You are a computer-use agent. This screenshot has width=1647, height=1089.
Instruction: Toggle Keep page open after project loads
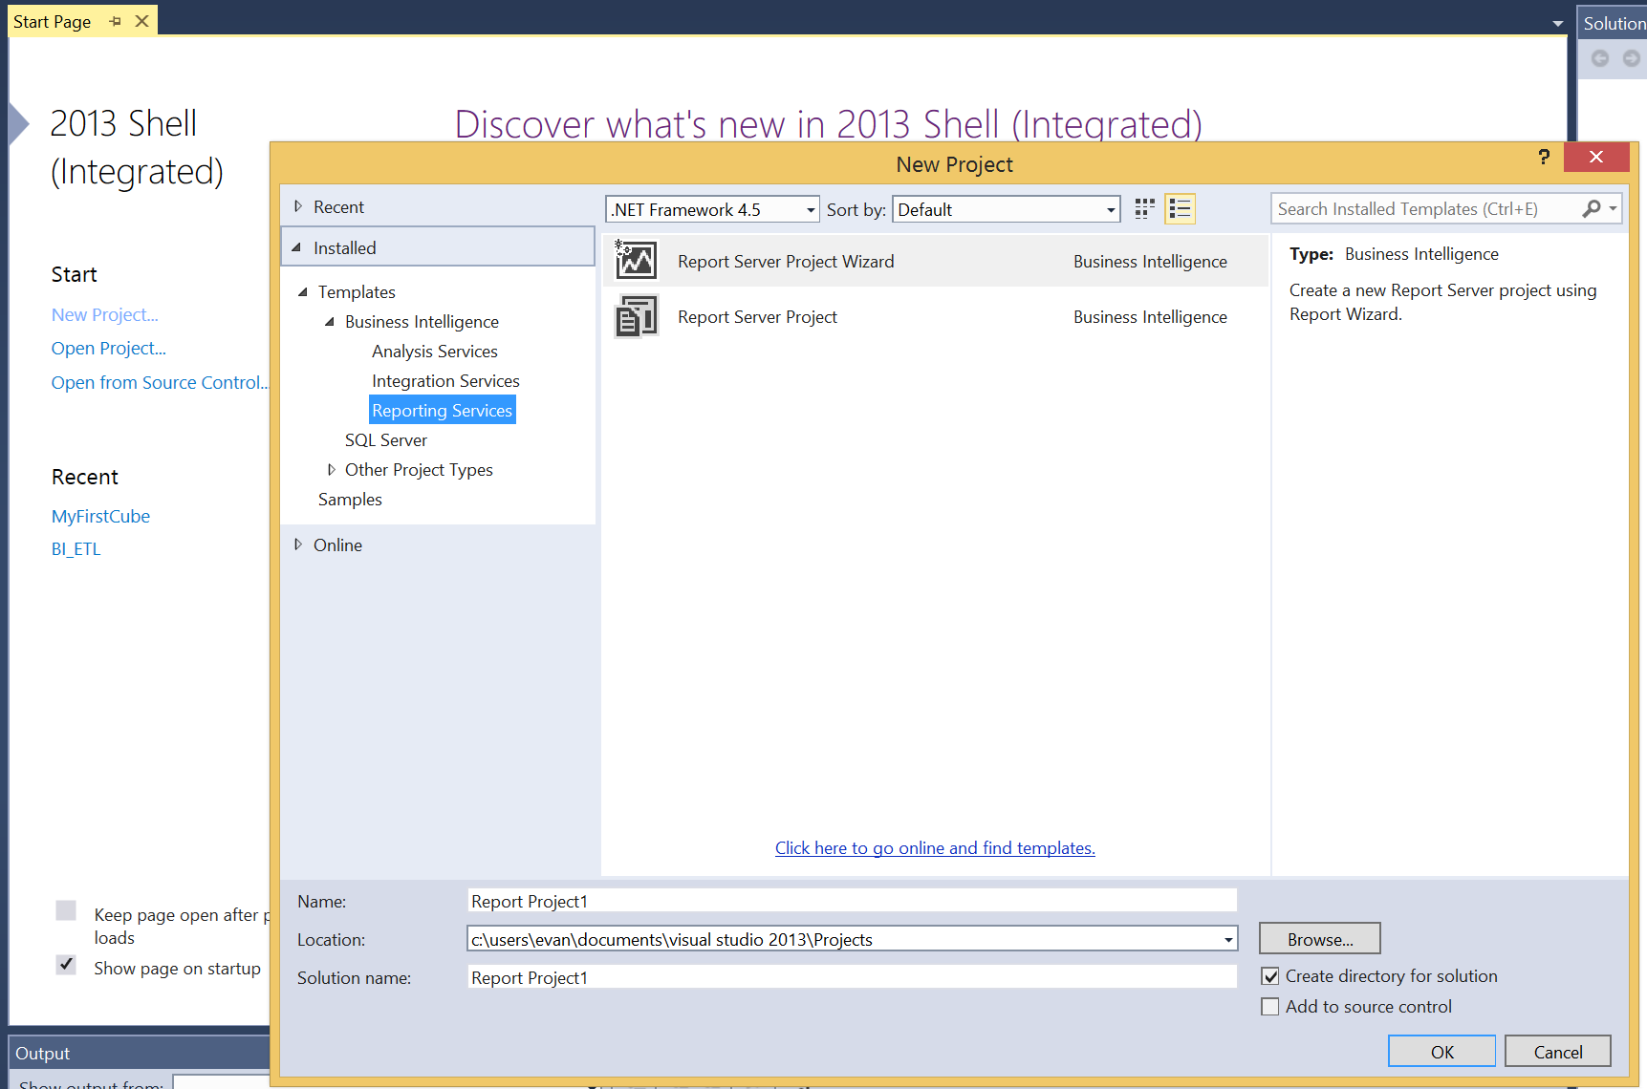tap(66, 910)
